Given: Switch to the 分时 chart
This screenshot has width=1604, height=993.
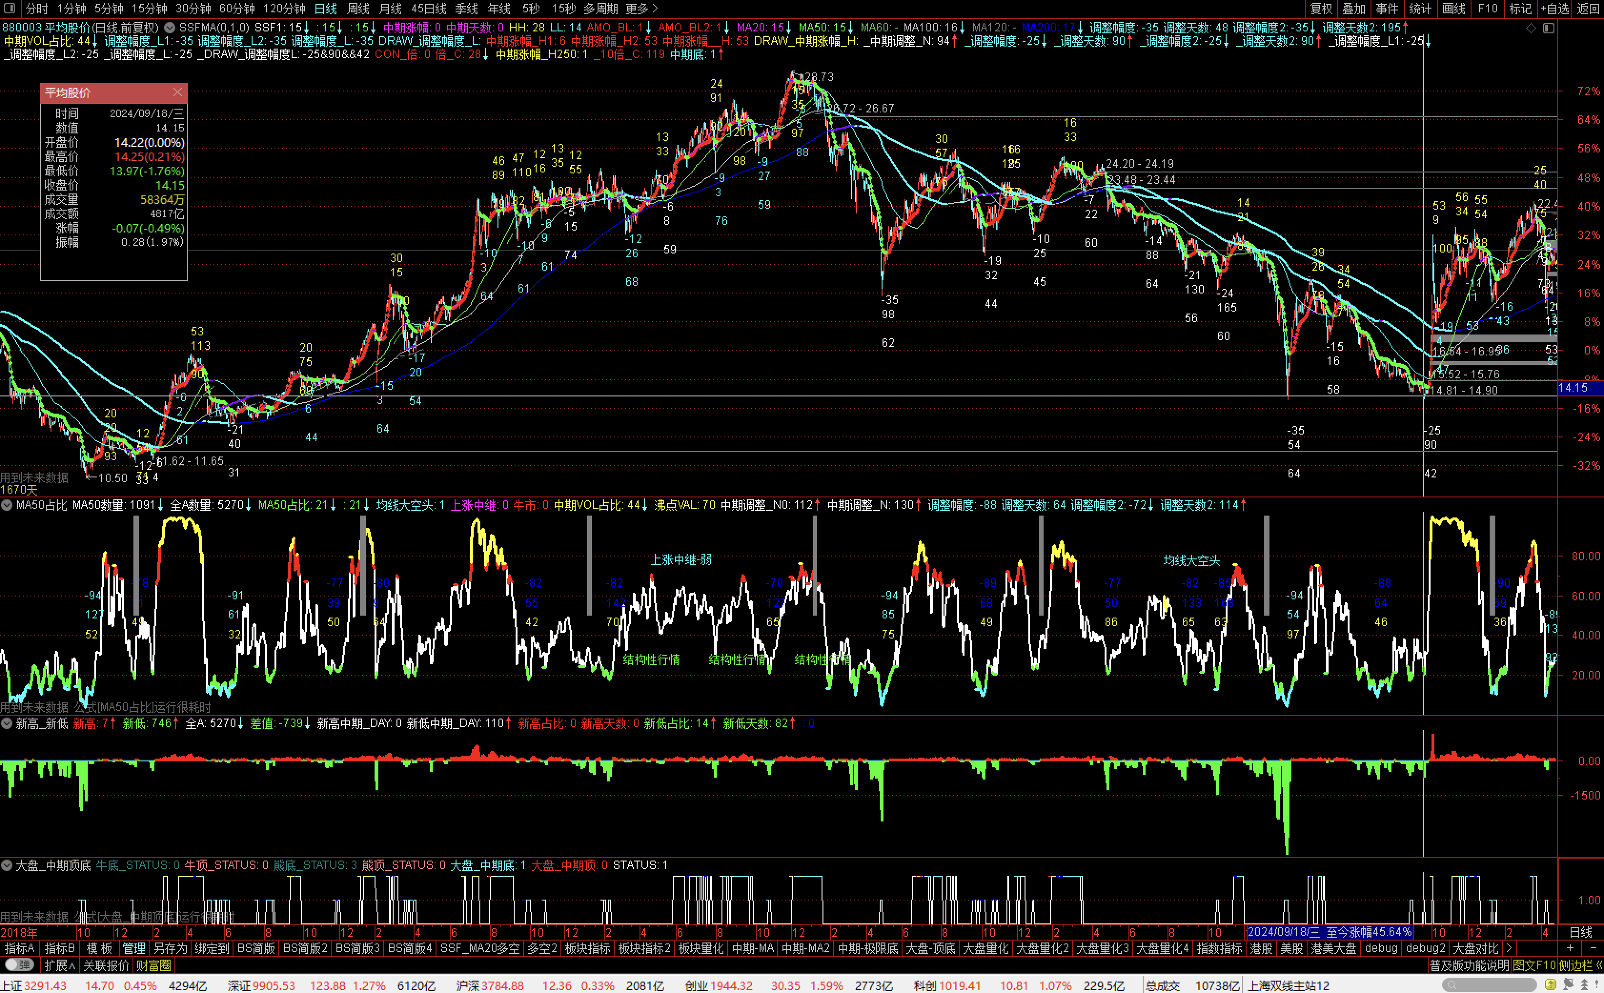Looking at the screenshot, I should 37,9.
